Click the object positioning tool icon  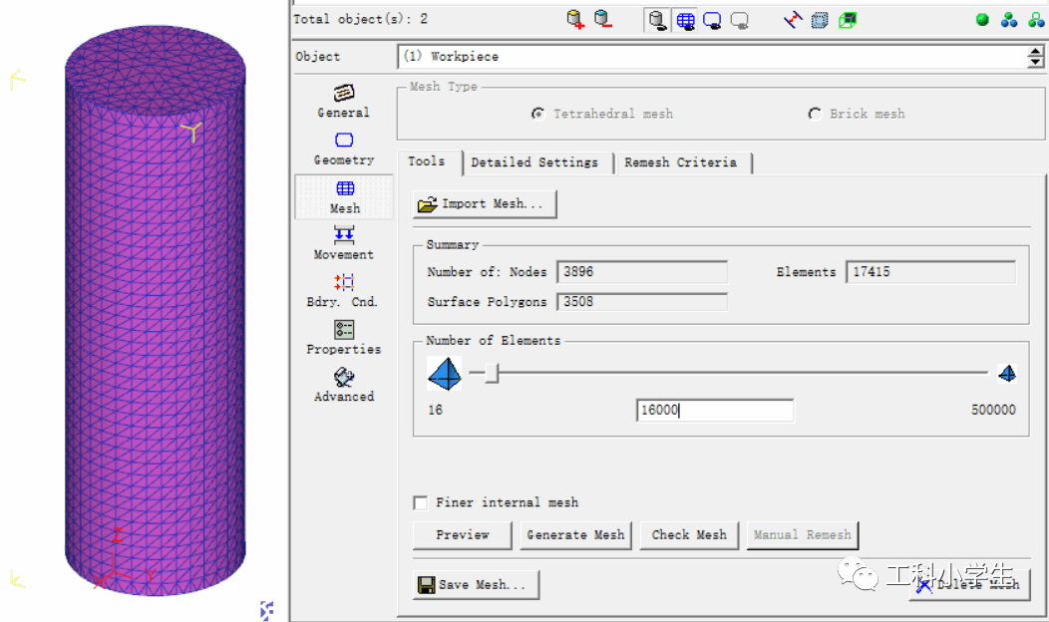pyautogui.click(x=793, y=19)
